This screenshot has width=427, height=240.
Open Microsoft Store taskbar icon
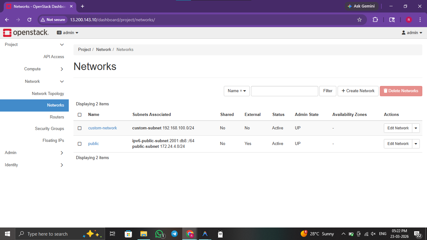coord(128,234)
